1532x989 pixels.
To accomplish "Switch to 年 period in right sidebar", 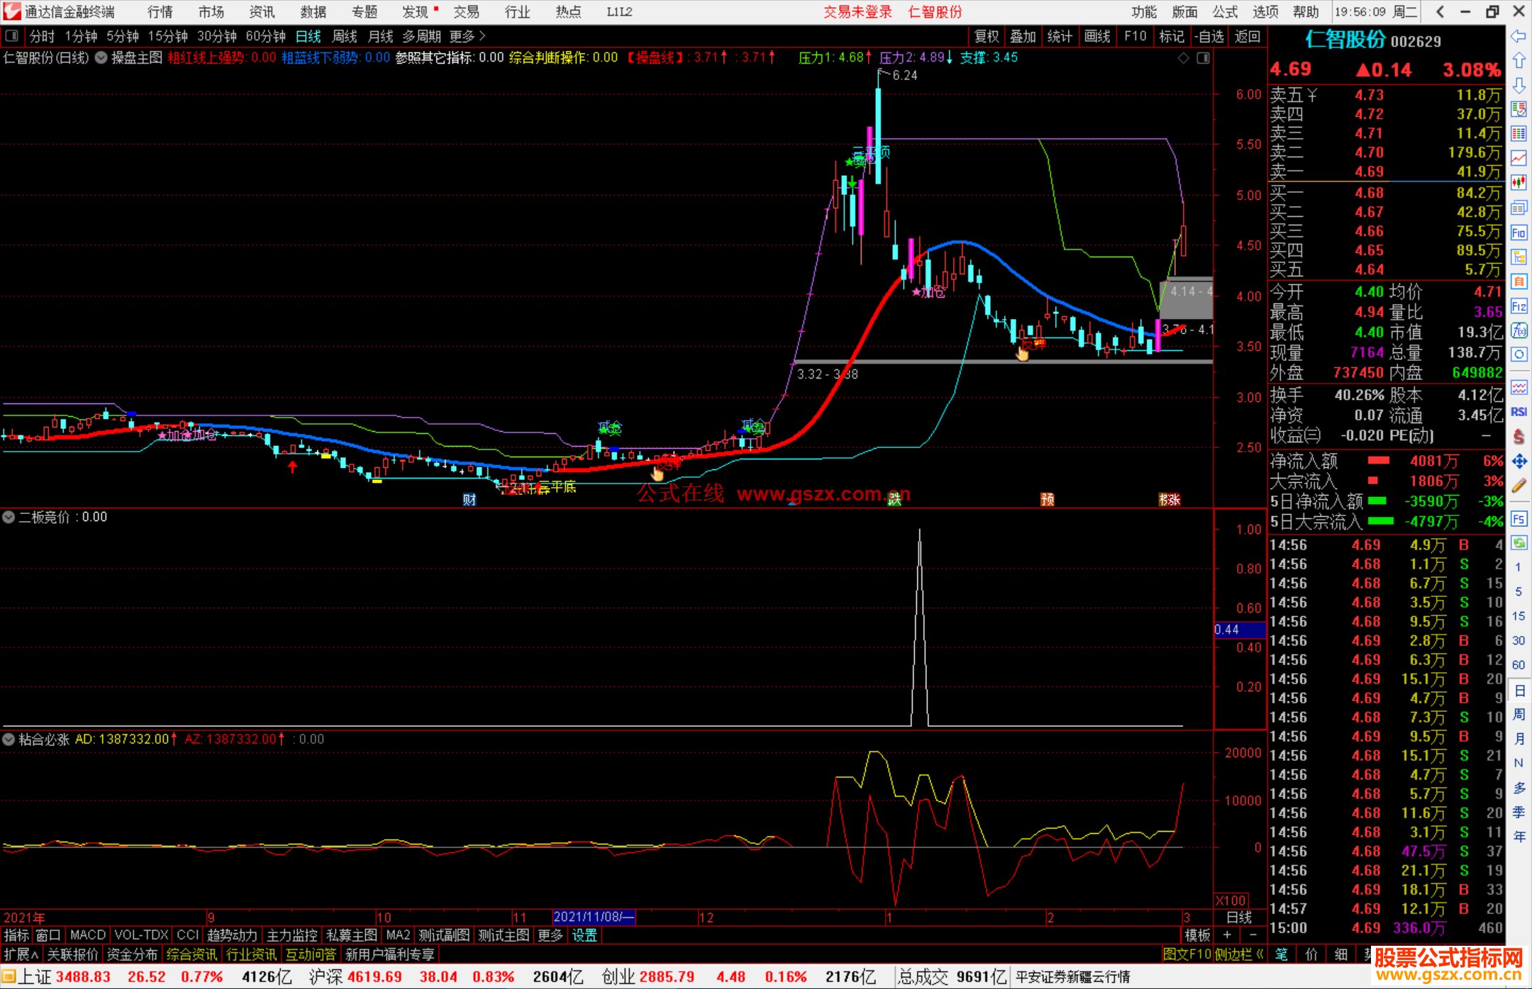I will coord(1519,837).
